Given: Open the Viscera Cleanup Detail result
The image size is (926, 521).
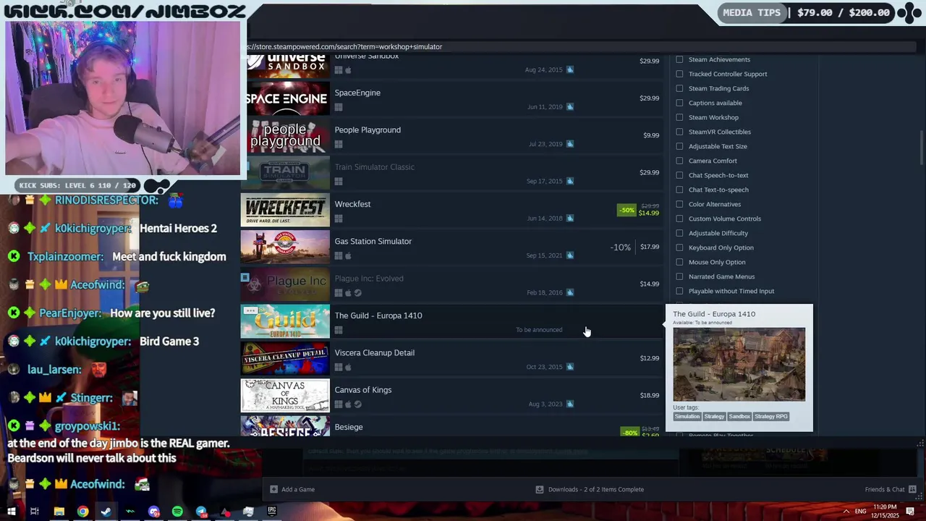Looking at the screenshot, I should click(452, 358).
